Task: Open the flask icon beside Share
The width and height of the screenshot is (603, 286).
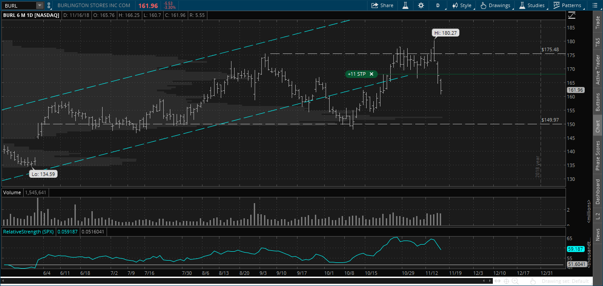Action: (405, 5)
